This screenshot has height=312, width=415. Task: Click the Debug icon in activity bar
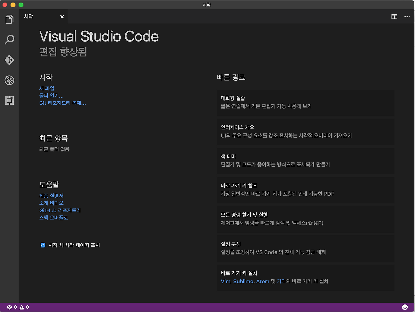[x=9, y=80]
